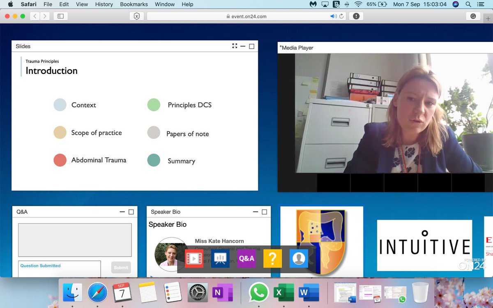This screenshot has height=308, width=493.
Task: Click the Submit button in Q&A
Action: pyautogui.click(x=121, y=267)
